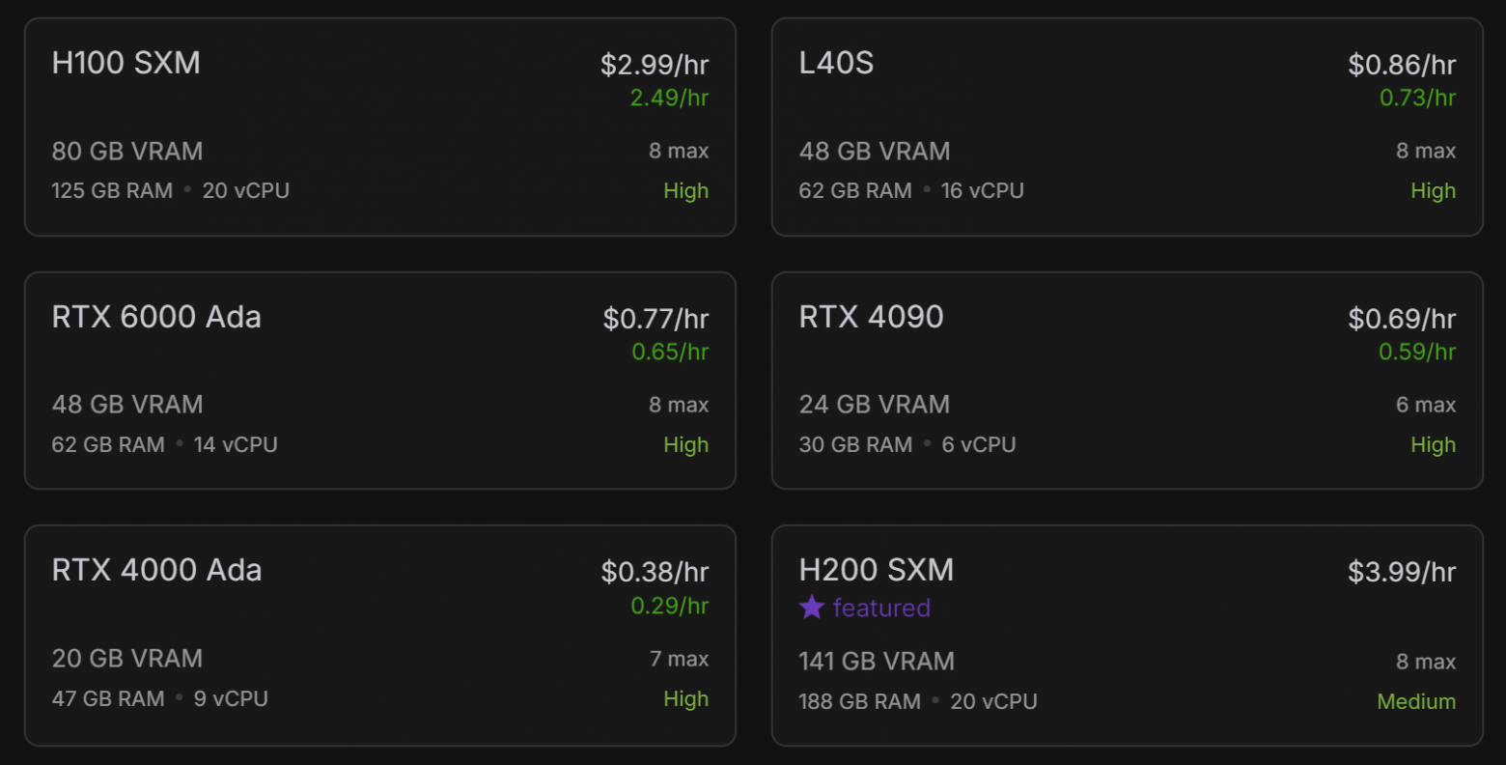This screenshot has height=765, width=1506.
Task: Click the $0.86/hr price on L40S
Action: pyautogui.click(x=1402, y=65)
